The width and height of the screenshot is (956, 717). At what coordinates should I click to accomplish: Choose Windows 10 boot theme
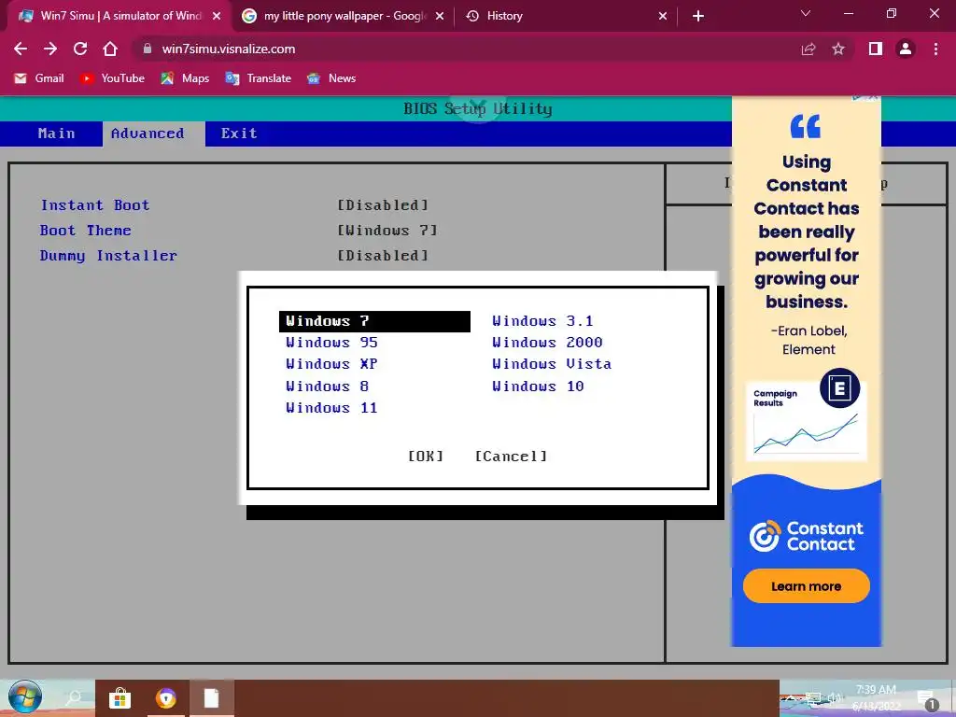tap(539, 387)
